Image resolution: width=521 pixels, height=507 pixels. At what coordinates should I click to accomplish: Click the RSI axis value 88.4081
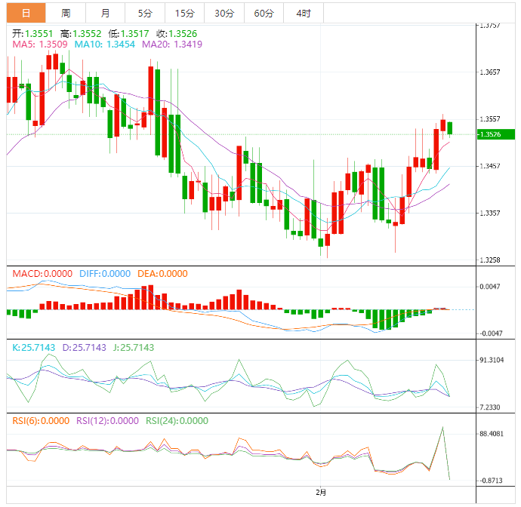point(492,434)
